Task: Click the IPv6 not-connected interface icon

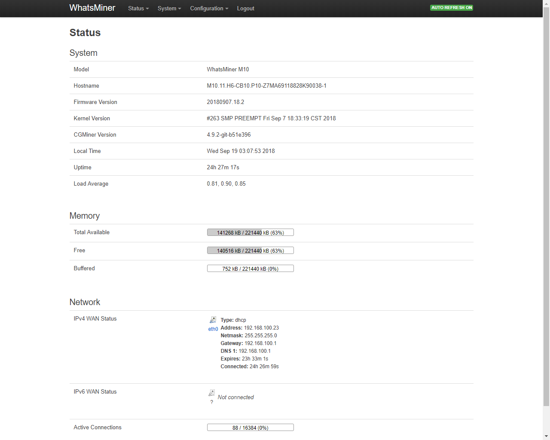Action: pos(212,393)
